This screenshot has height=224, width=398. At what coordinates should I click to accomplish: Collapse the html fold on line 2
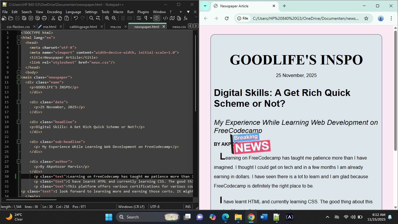click(18, 38)
